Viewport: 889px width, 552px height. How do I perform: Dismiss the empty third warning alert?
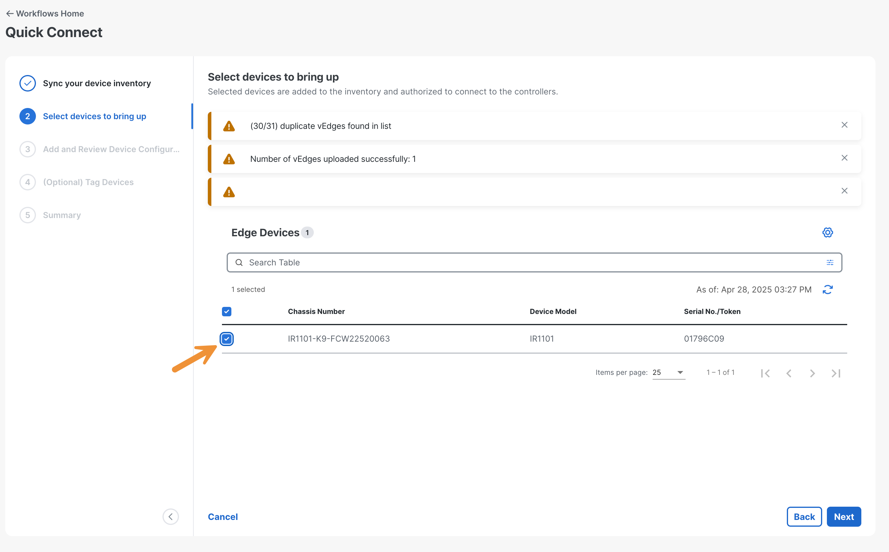pos(845,191)
